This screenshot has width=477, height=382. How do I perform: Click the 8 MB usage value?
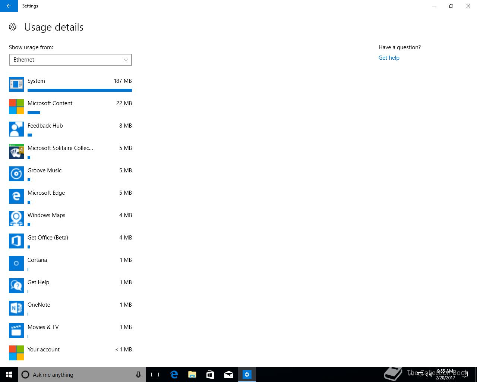coord(126,126)
